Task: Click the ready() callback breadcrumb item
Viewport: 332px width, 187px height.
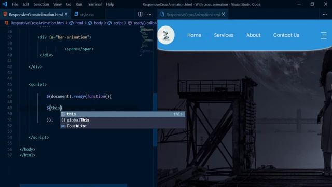Action: [x=145, y=23]
